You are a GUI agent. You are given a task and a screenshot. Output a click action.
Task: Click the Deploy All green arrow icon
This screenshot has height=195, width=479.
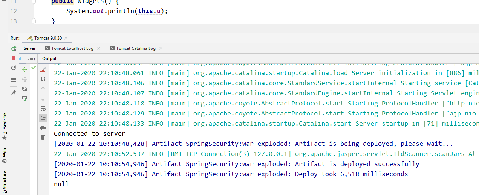(24, 69)
